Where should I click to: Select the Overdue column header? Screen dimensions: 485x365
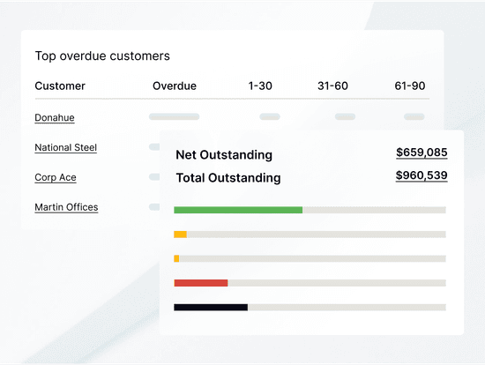[175, 86]
